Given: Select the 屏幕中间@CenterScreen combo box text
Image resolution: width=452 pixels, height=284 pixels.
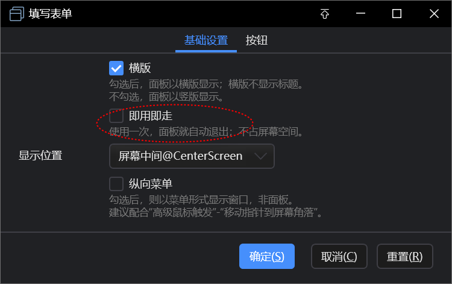Looking at the screenshot, I should (180, 156).
